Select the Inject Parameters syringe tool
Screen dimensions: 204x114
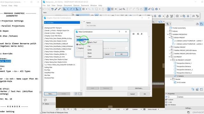tap(59, 9)
